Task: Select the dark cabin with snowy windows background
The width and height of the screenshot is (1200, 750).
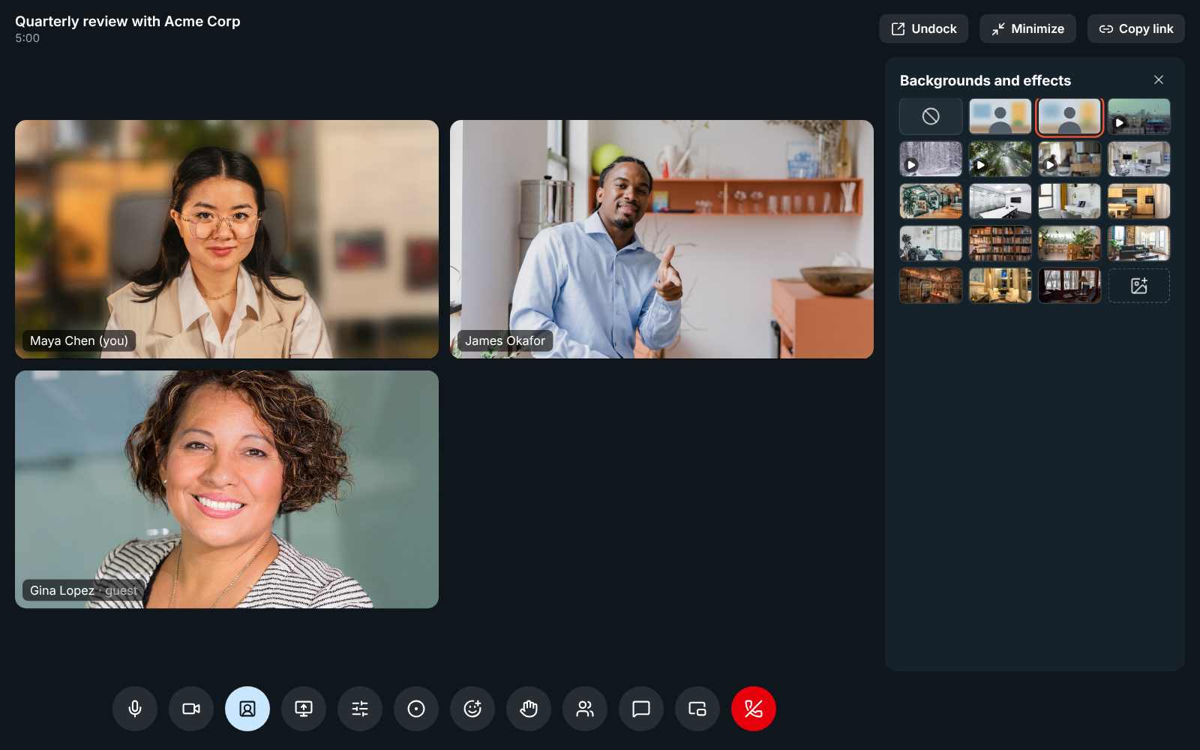Action: tap(1069, 286)
